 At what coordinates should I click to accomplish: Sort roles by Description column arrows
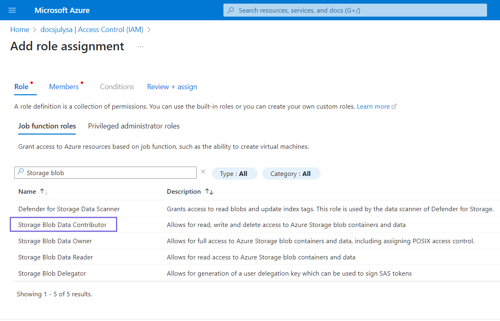tap(209, 192)
